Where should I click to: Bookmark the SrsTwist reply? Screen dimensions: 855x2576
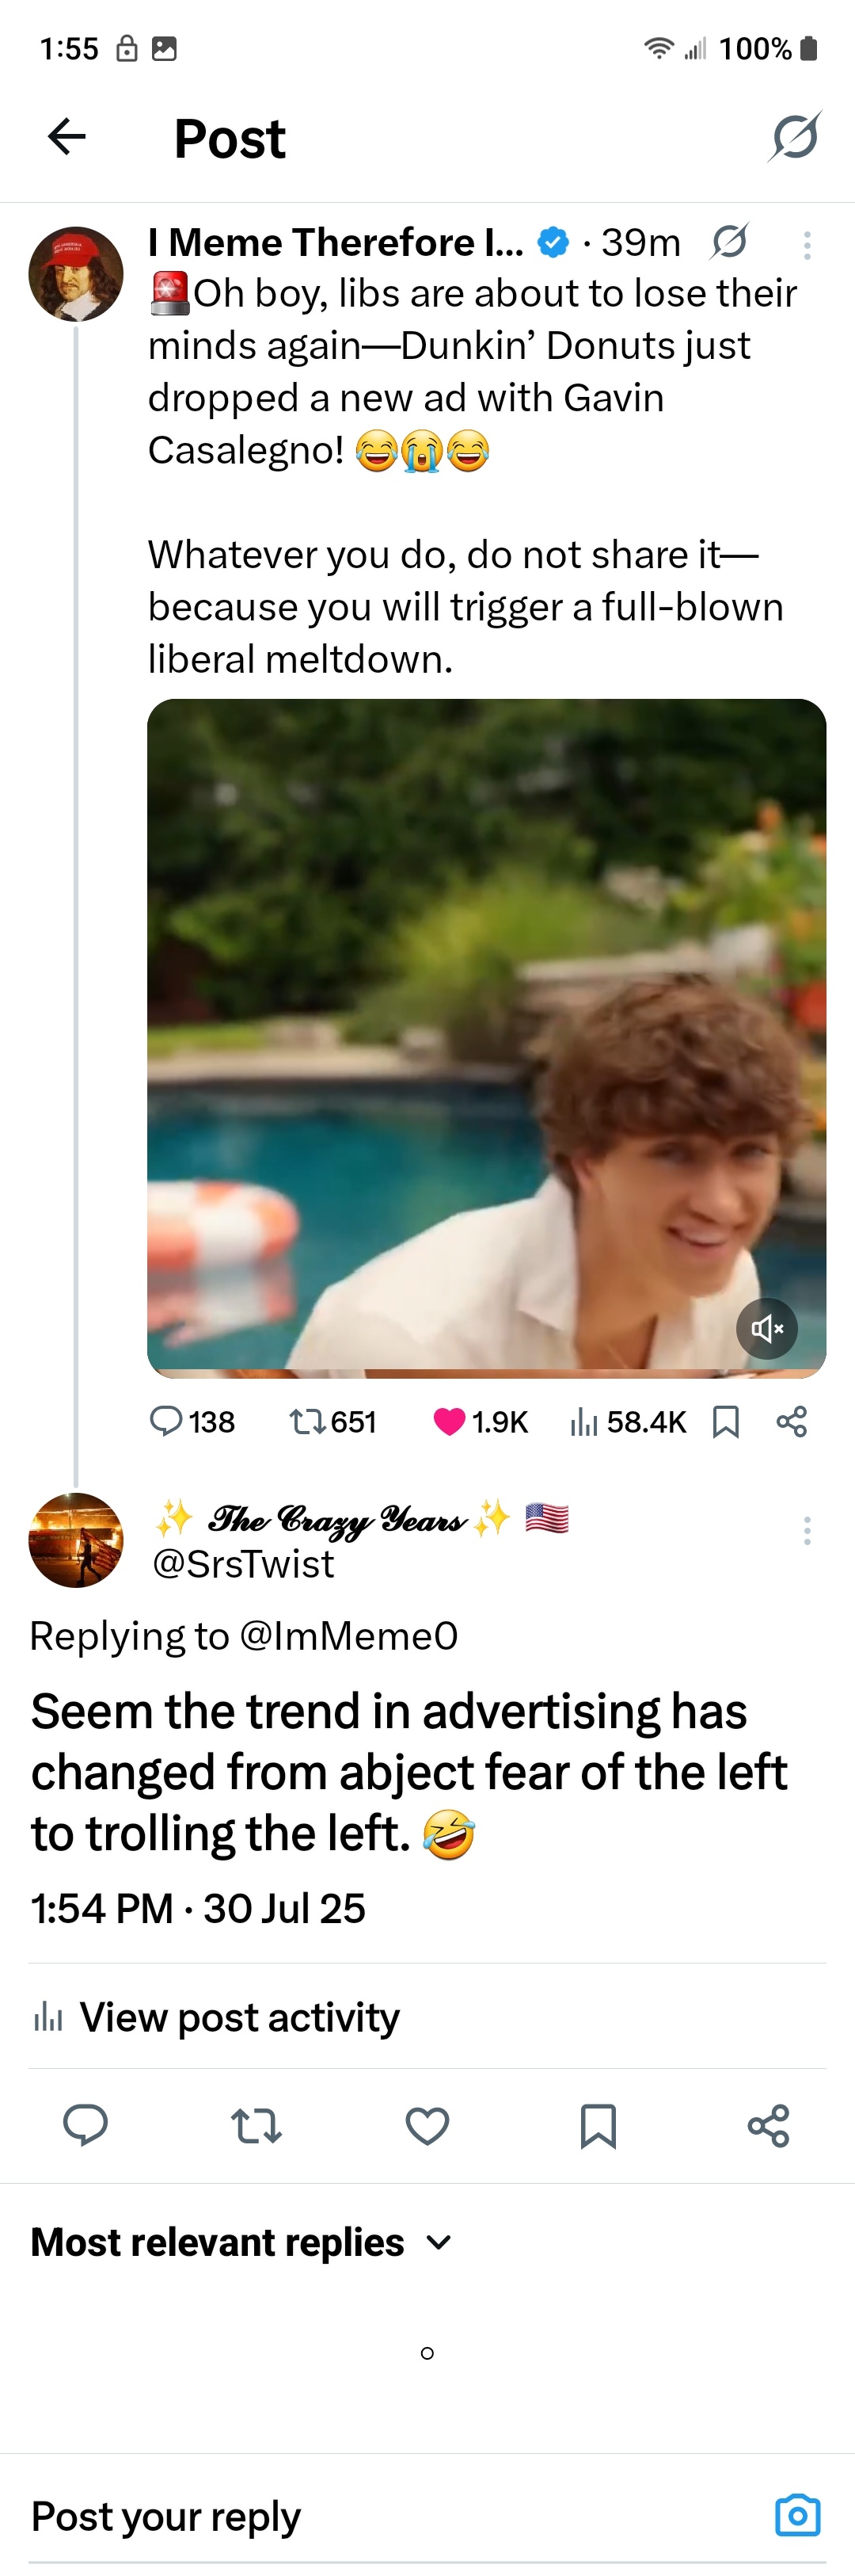pyautogui.click(x=598, y=2126)
